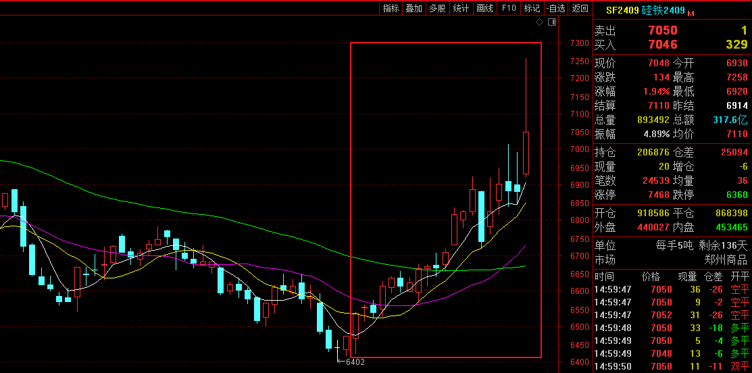
Task: Select the latest 14:59:50 trade row
Action: 672,366
